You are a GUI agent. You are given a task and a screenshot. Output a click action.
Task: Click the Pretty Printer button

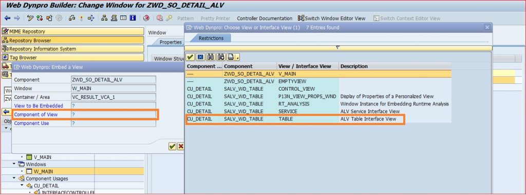click(215, 19)
